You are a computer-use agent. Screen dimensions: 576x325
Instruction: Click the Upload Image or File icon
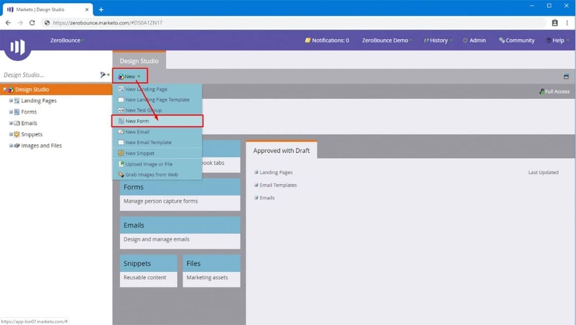pyautogui.click(x=121, y=164)
